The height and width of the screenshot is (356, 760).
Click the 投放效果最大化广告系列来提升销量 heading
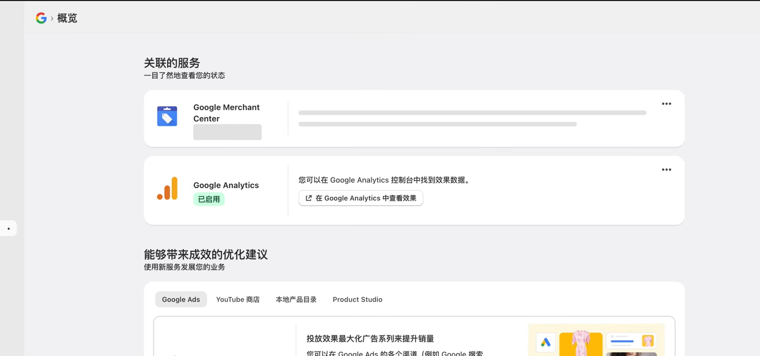pos(370,338)
